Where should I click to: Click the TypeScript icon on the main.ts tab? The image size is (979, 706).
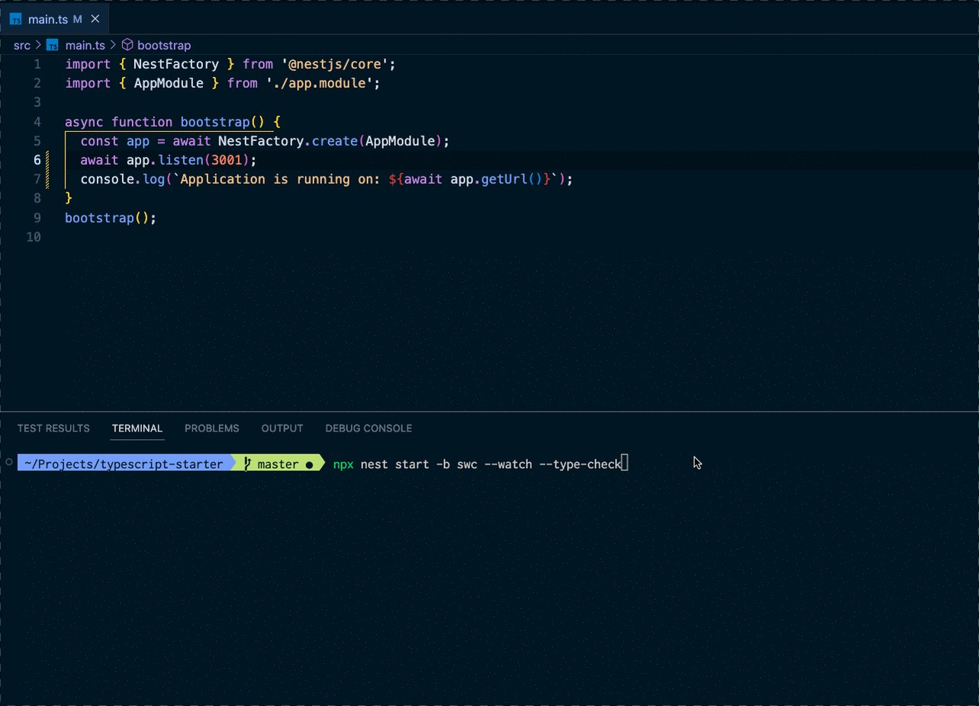17,19
